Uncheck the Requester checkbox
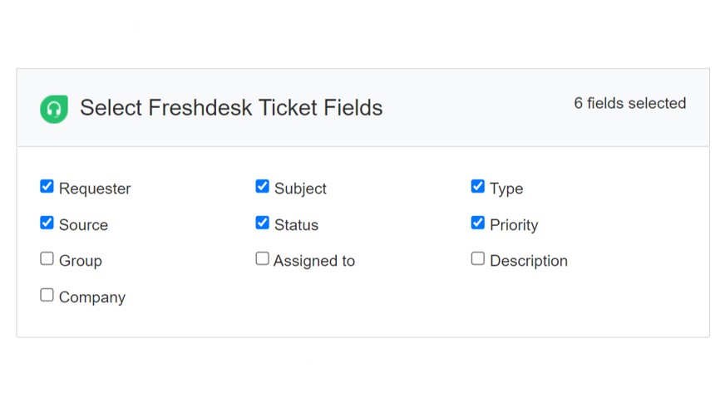Viewport: 725px width, 412px height. pyautogui.click(x=47, y=187)
